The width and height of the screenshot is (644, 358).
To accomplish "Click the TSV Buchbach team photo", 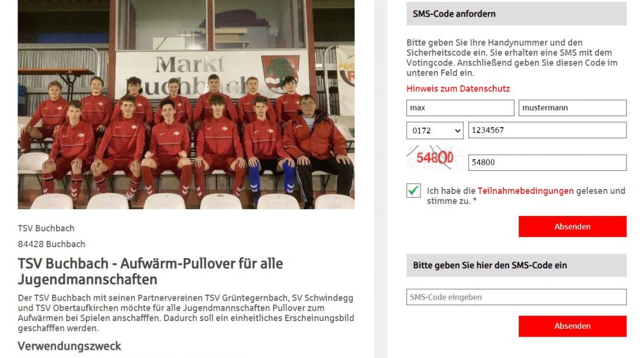I will [x=186, y=105].
